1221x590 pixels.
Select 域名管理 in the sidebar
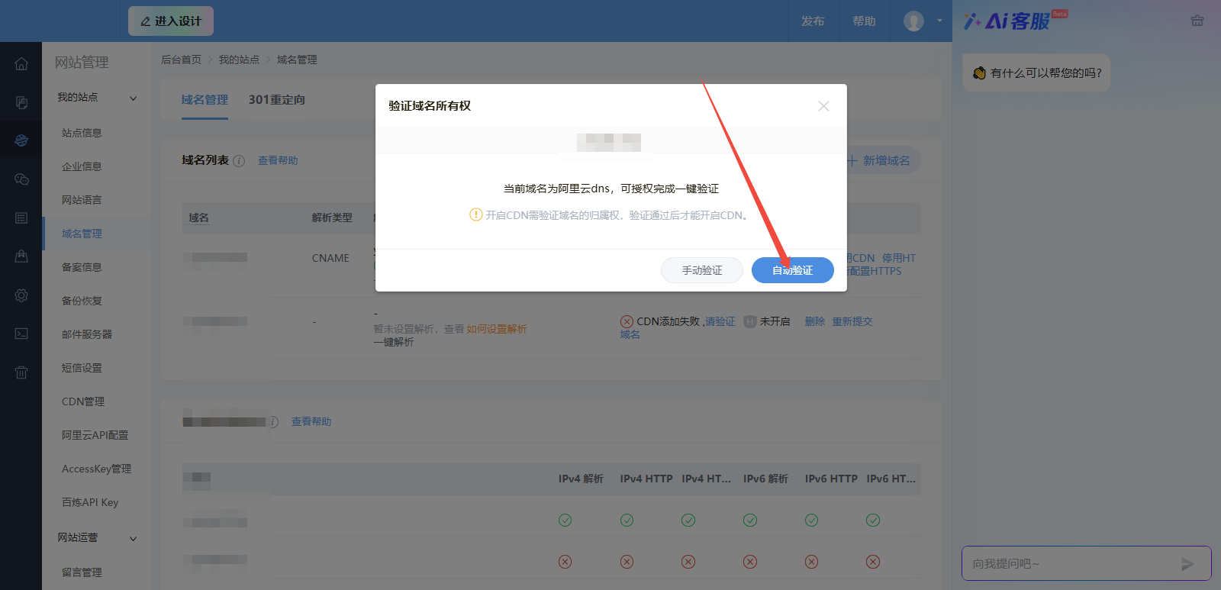point(82,234)
